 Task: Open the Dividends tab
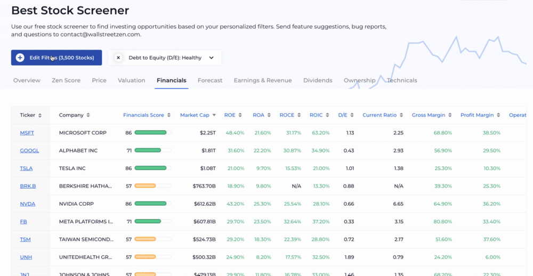point(318,80)
